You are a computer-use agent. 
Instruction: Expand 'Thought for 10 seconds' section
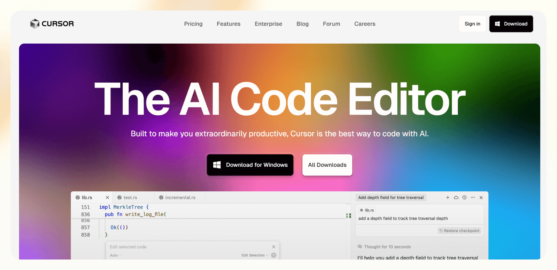coord(384,247)
